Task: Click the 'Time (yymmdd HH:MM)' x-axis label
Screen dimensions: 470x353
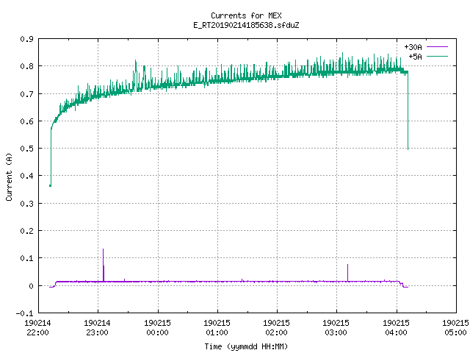Action: (x=246, y=346)
